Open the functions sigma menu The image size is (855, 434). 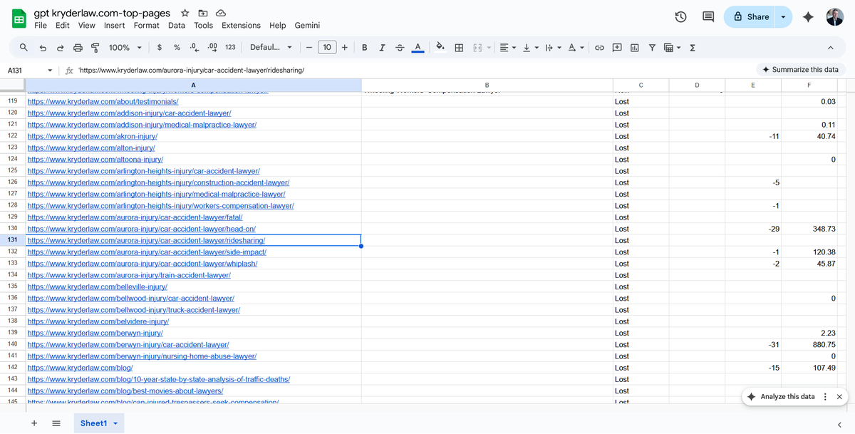(693, 48)
